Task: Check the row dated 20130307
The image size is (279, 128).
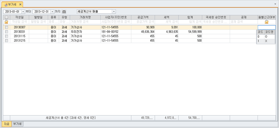Action: 6,27
